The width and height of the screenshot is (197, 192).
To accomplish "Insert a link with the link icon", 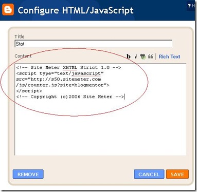I will click(x=142, y=56).
